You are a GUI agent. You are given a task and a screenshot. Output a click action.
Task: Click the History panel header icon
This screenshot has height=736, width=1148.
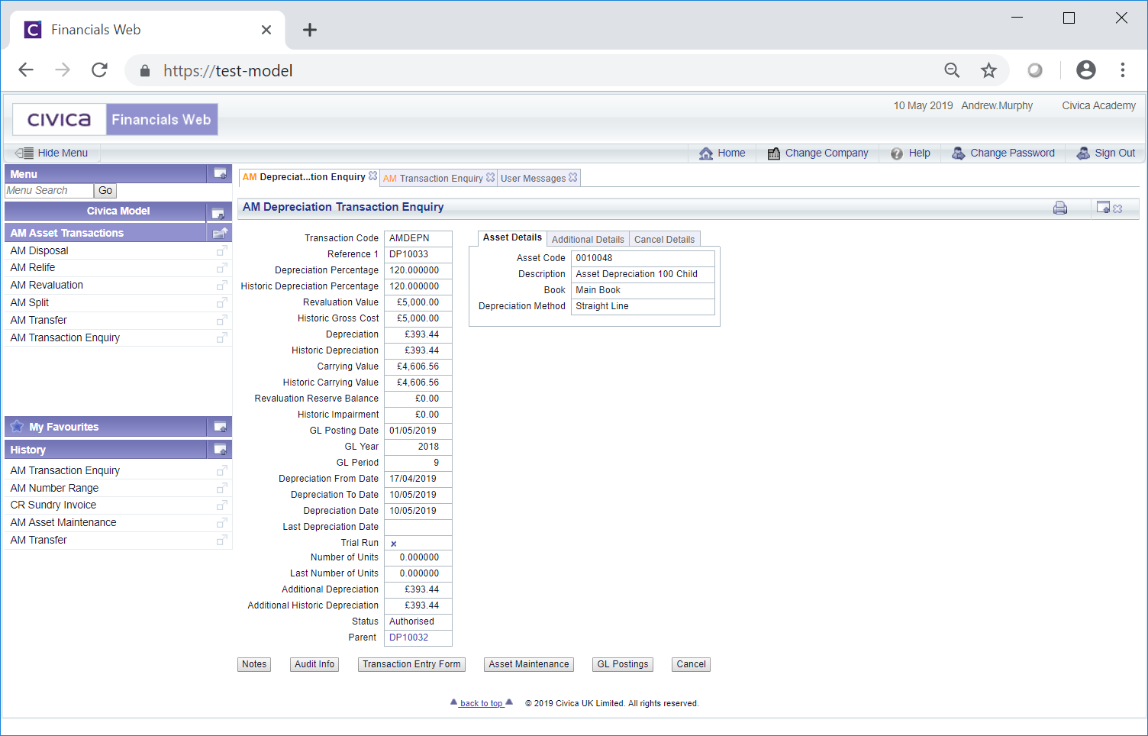pos(220,450)
